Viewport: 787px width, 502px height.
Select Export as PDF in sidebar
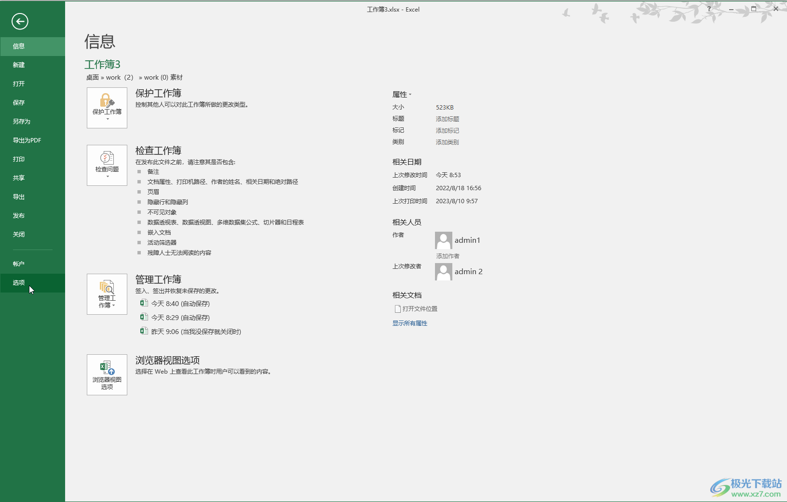pos(27,140)
